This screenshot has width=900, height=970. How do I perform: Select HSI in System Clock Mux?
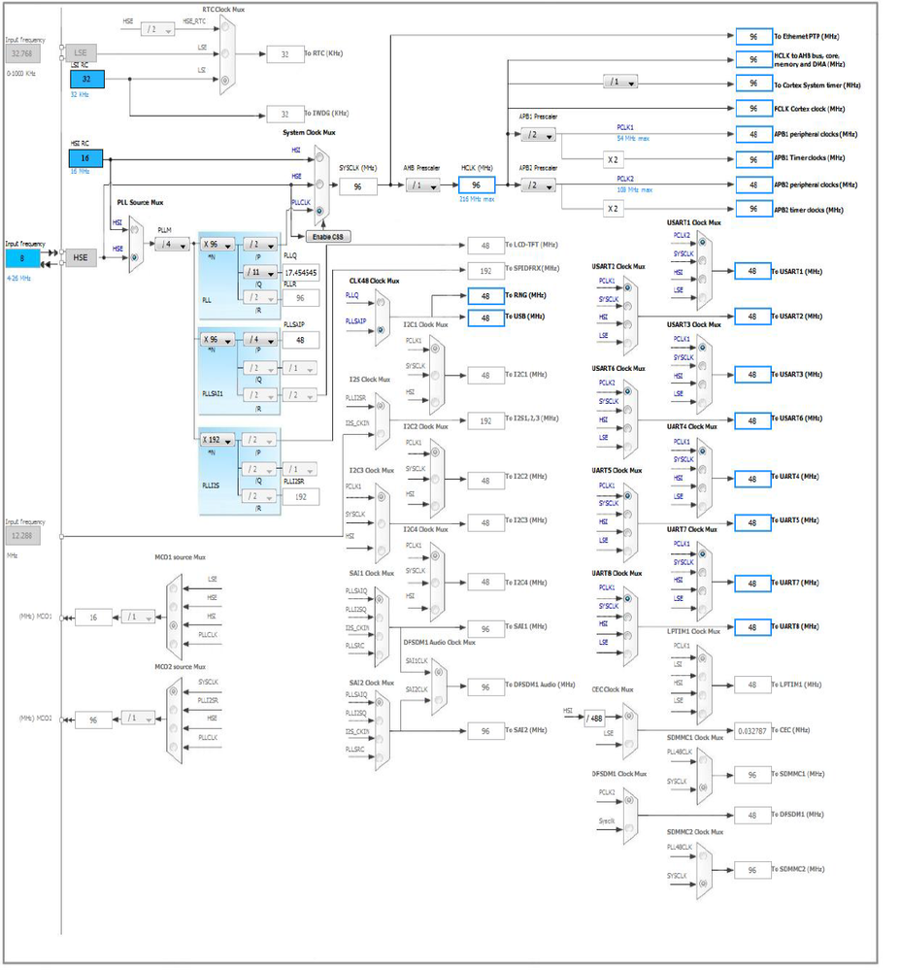(x=319, y=157)
